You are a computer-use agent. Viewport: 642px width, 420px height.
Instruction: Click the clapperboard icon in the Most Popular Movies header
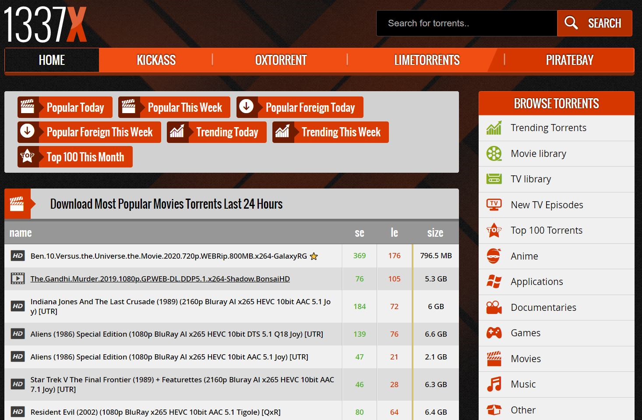coord(17,203)
